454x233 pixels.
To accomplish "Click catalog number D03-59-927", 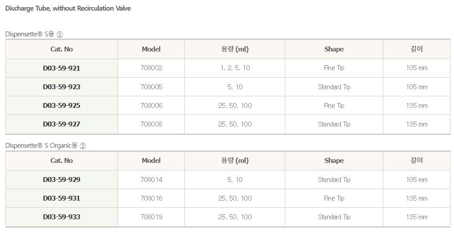I will pos(61,124).
